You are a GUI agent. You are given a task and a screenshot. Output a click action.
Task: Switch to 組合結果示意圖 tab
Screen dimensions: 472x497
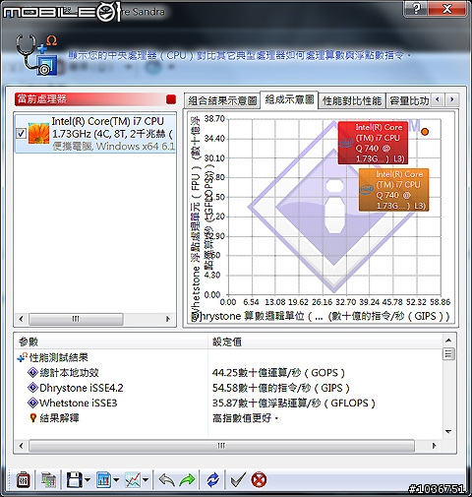[222, 100]
